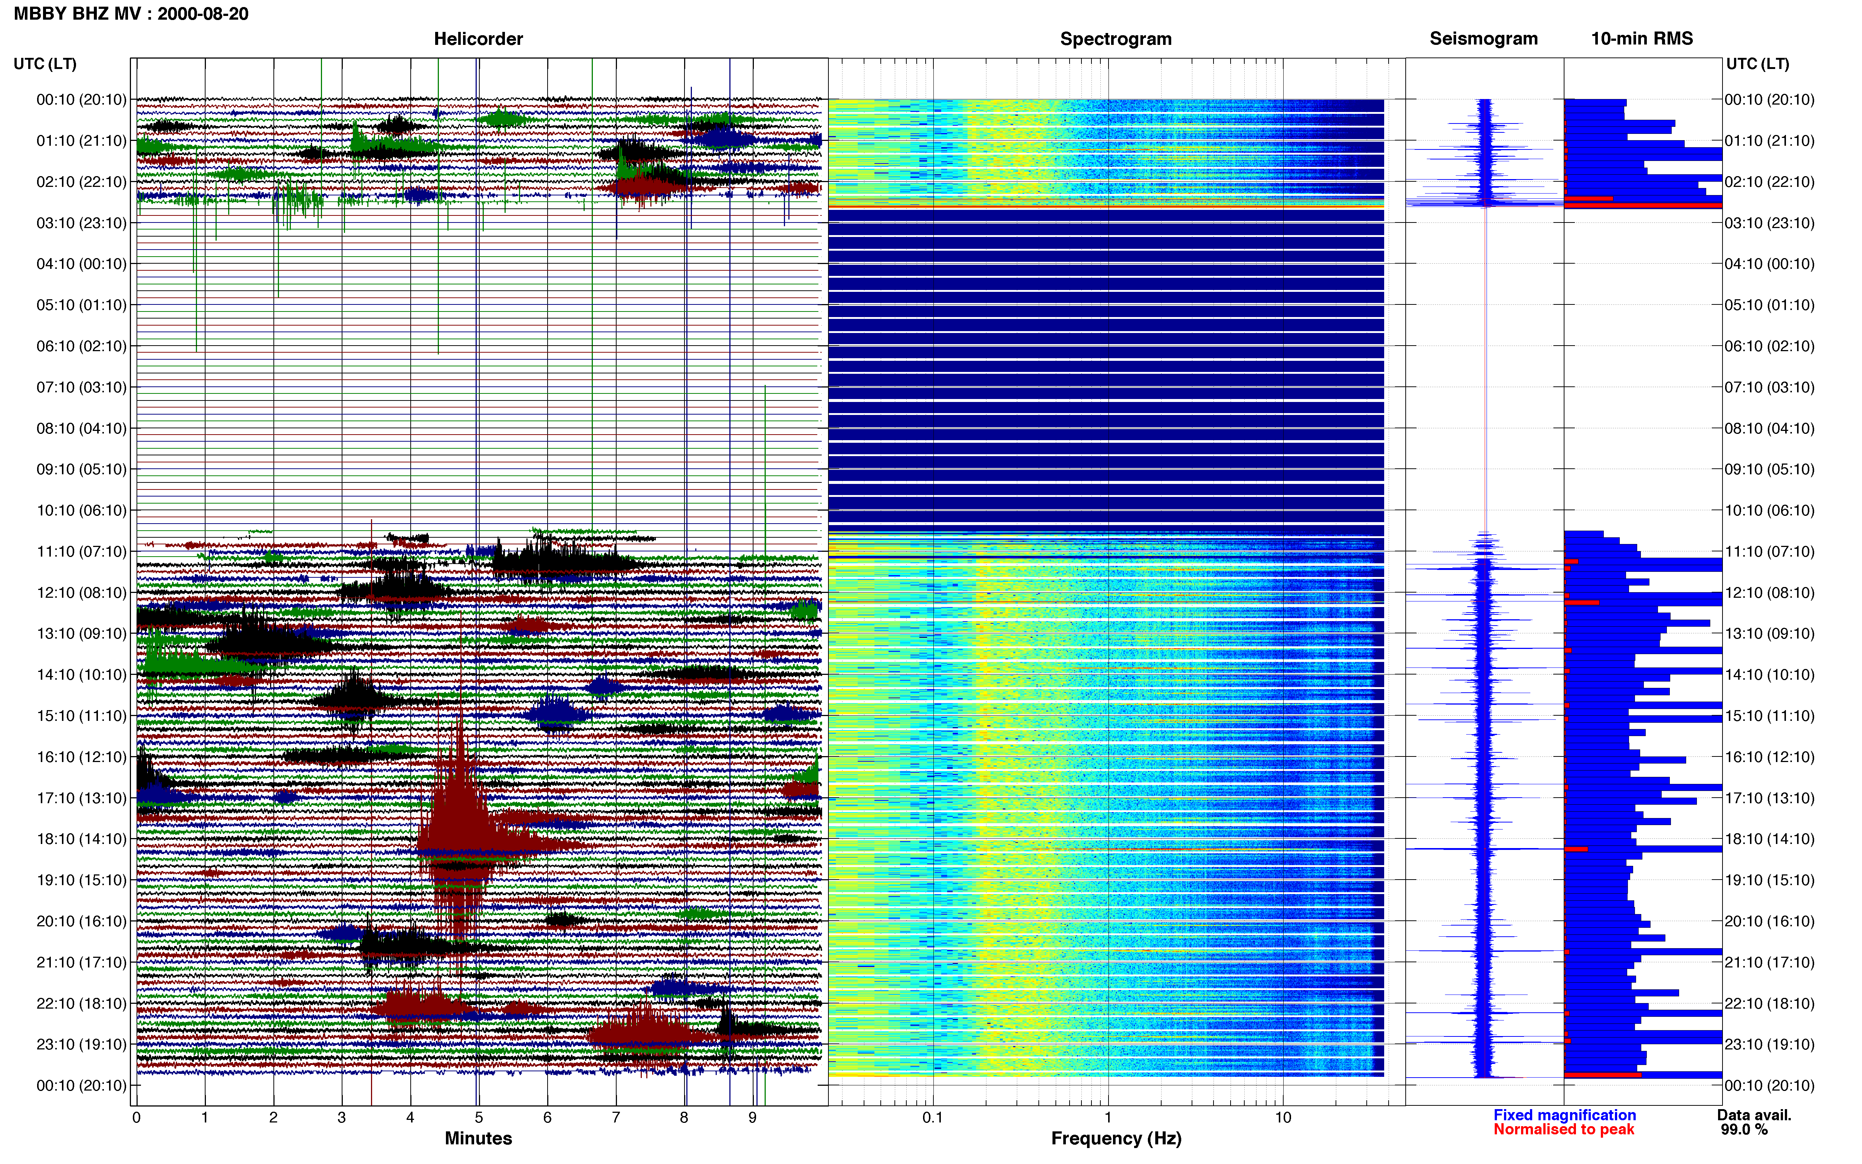Click RMS-side time label 21:10 (17:10)
The height and width of the screenshot is (1164, 1862).
pyautogui.click(x=1770, y=962)
